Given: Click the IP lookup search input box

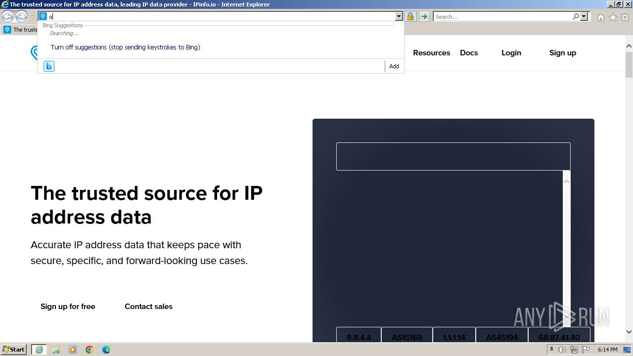Looking at the screenshot, I should pyautogui.click(x=453, y=156).
